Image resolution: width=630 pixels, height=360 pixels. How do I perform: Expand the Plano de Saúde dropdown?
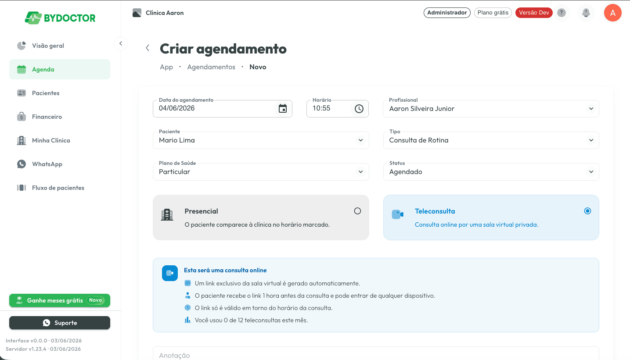(261, 172)
